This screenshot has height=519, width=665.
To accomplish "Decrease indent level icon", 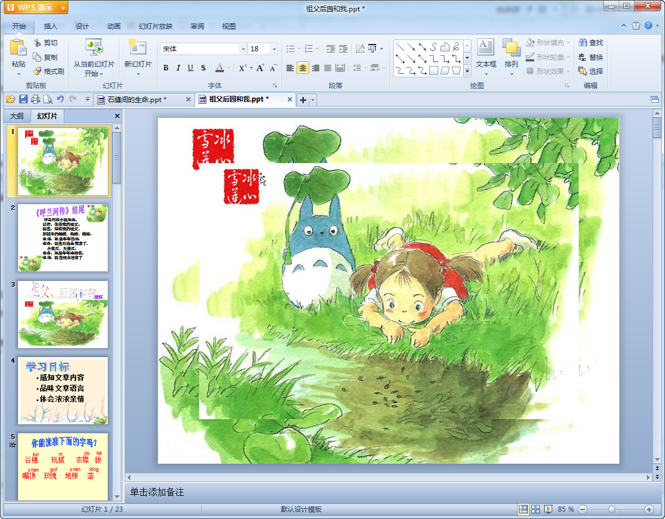I will [x=331, y=49].
